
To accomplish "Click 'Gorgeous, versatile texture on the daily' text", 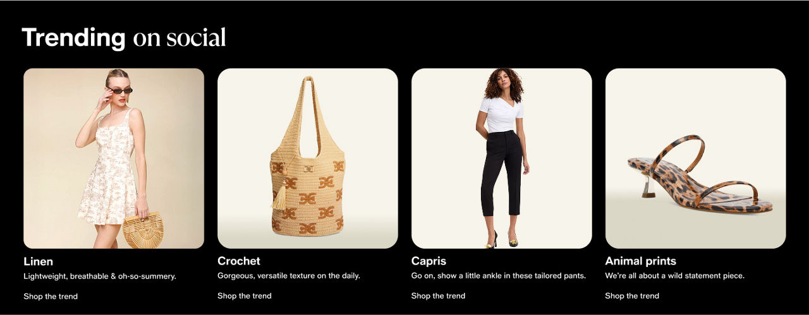I will (289, 276).
